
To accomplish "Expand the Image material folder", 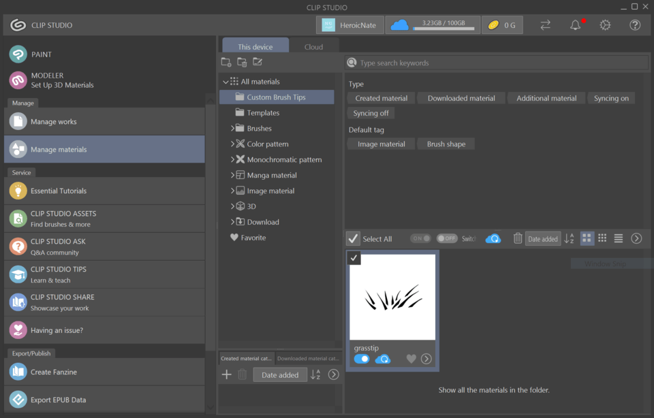I will [232, 191].
